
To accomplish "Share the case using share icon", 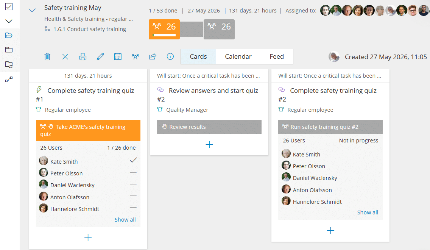I will coord(153,56).
